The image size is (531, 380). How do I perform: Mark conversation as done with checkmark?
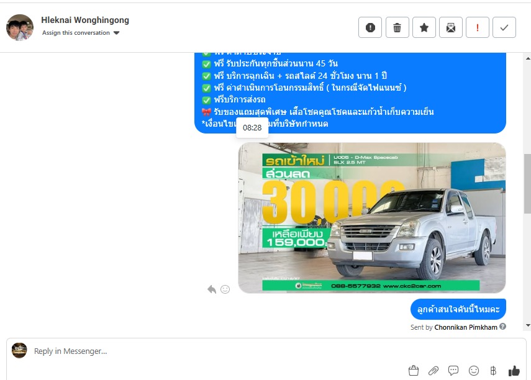point(504,27)
